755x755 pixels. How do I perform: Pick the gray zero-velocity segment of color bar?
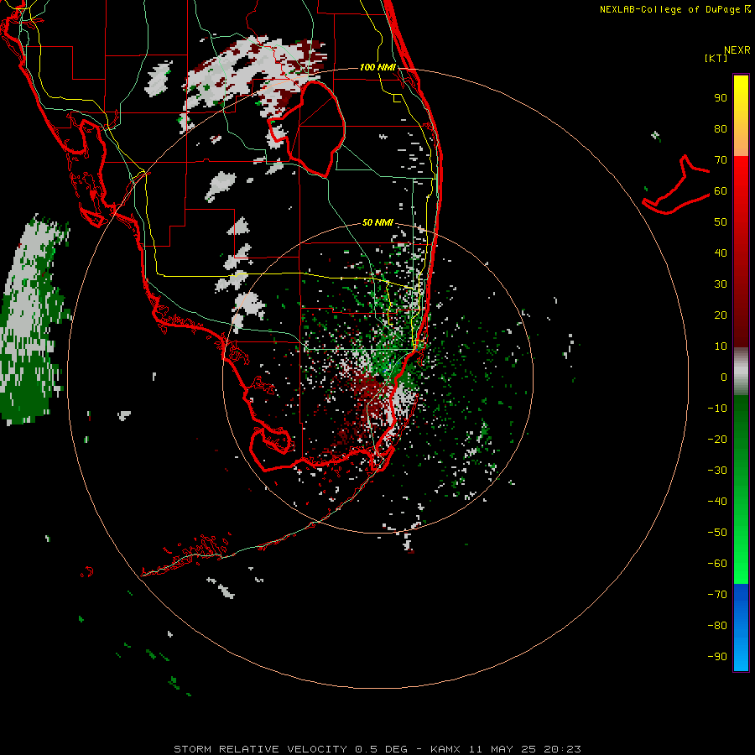(x=741, y=372)
